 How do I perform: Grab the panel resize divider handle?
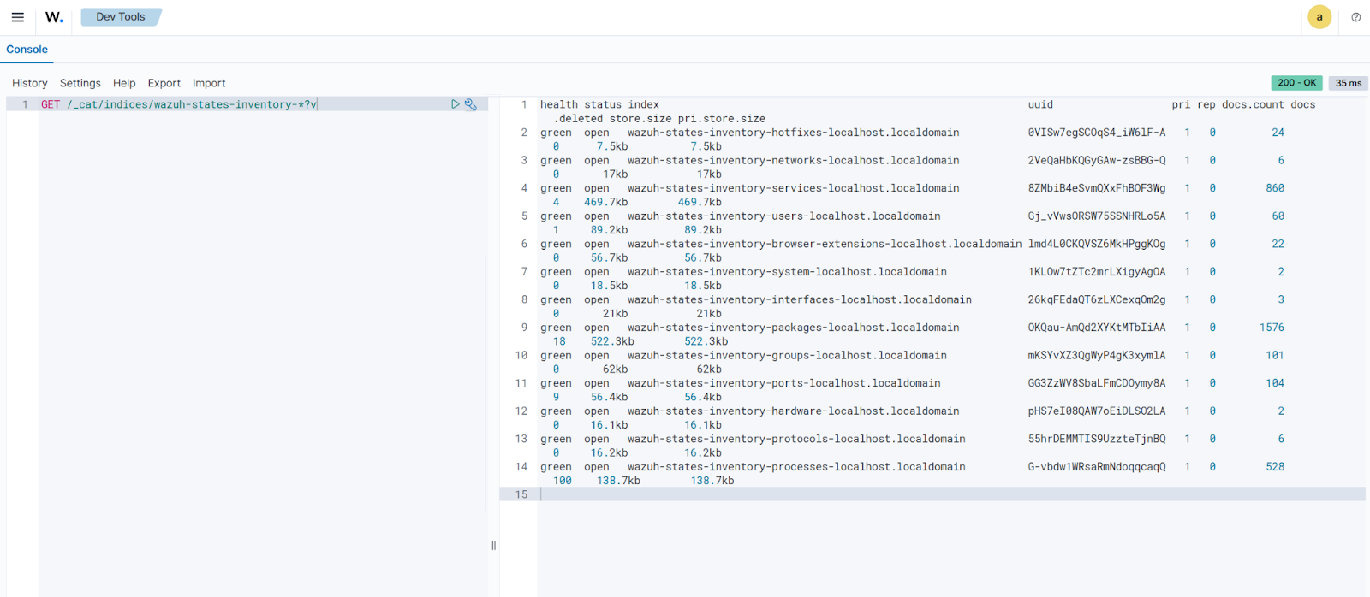(x=493, y=546)
